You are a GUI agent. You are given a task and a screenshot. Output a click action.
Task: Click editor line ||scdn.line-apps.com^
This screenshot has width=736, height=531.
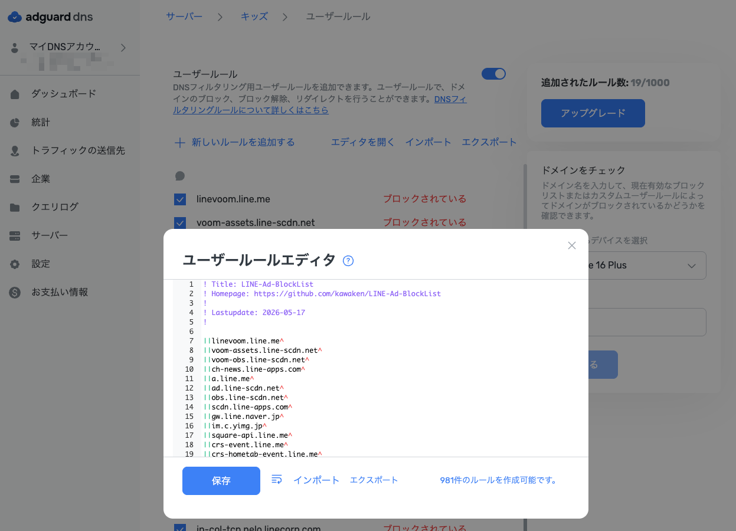point(248,407)
